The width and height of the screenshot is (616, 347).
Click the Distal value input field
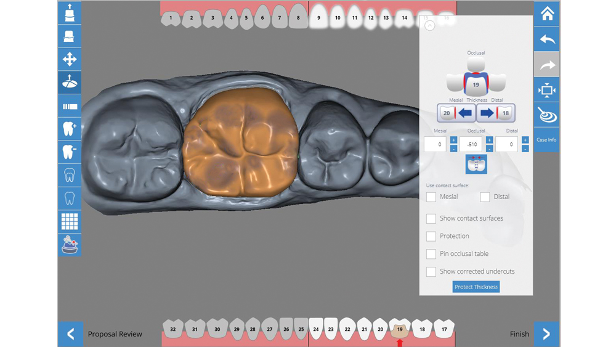(x=506, y=144)
